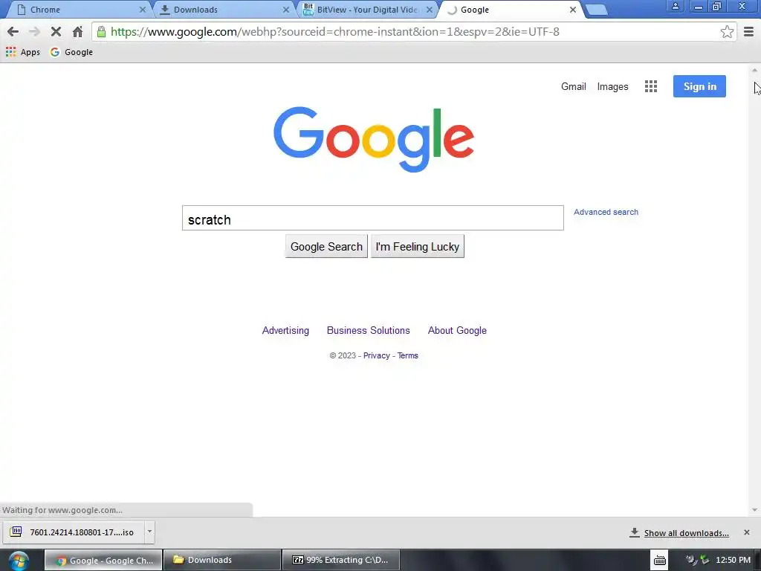
Task: Open the Advanced search link
Action: click(x=606, y=212)
